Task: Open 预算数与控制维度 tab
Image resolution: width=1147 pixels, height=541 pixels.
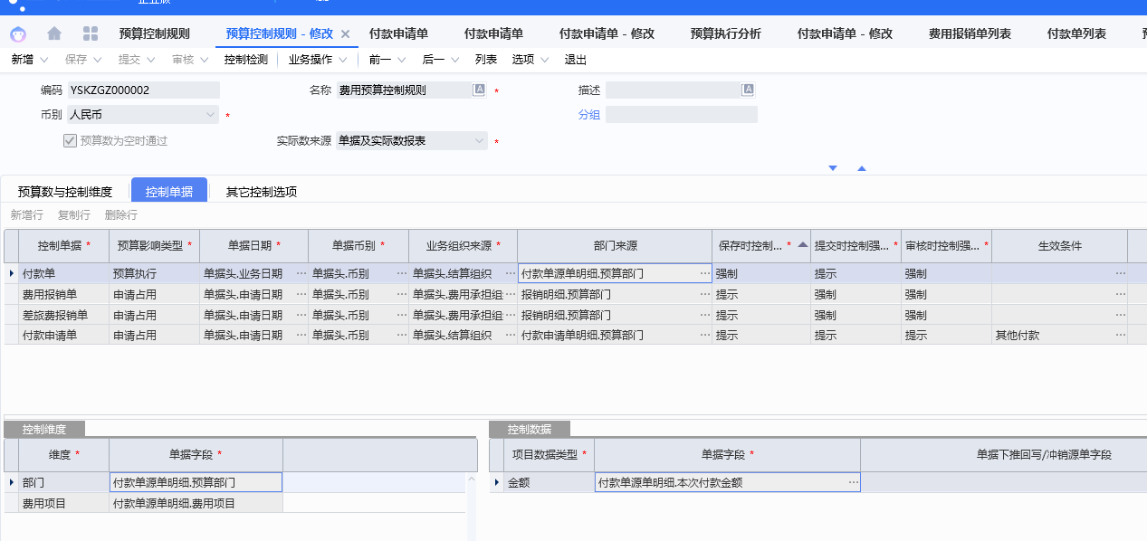Action: pyautogui.click(x=65, y=192)
